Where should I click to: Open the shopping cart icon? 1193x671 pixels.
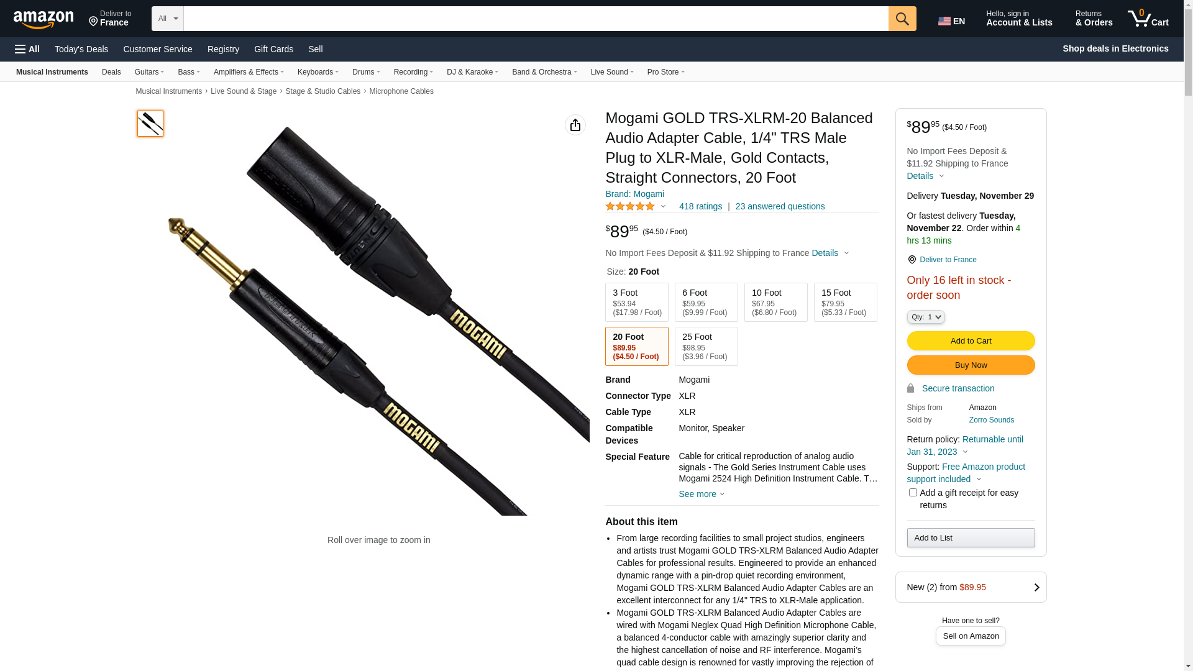pyautogui.click(x=1148, y=18)
